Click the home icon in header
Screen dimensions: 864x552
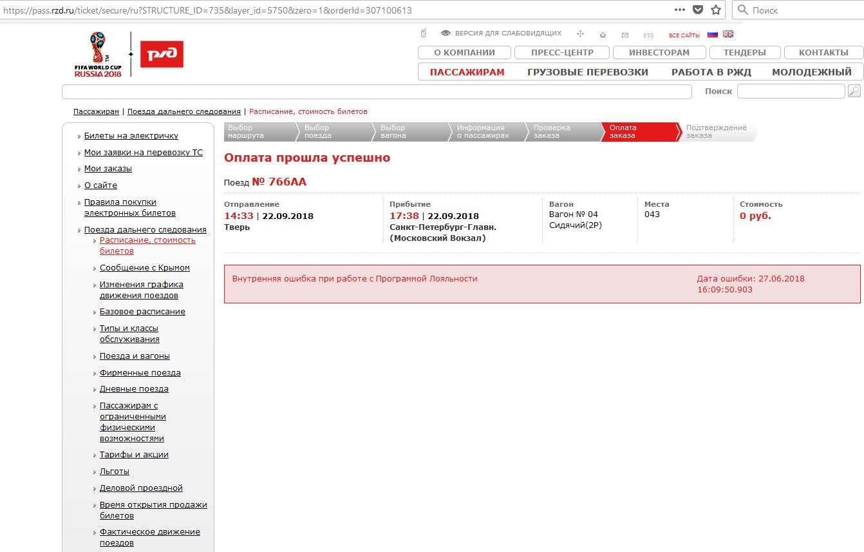click(x=603, y=35)
